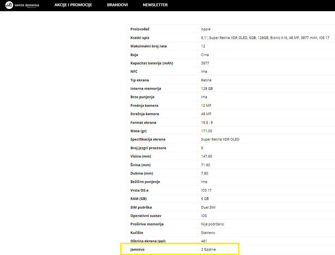Screen dimensions: 335x255
Task: Open the Brandovi menu
Action: point(117,5)
